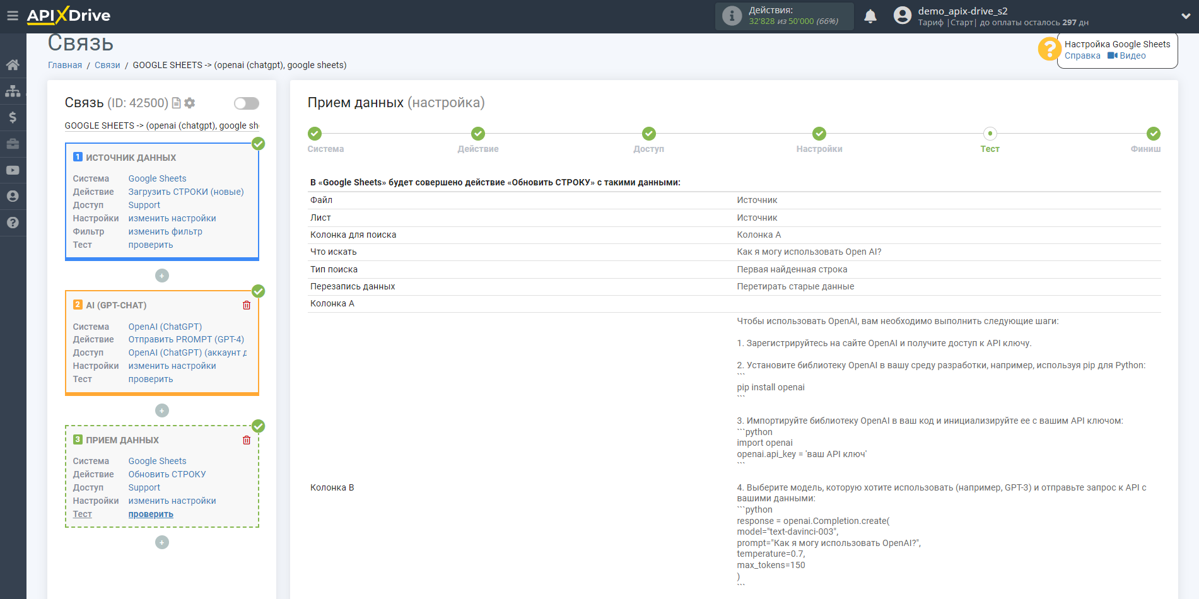Select the Финиш step in progress bar
The height and width of the screenshot is (599, 1199).
[x=1154, y=134]
